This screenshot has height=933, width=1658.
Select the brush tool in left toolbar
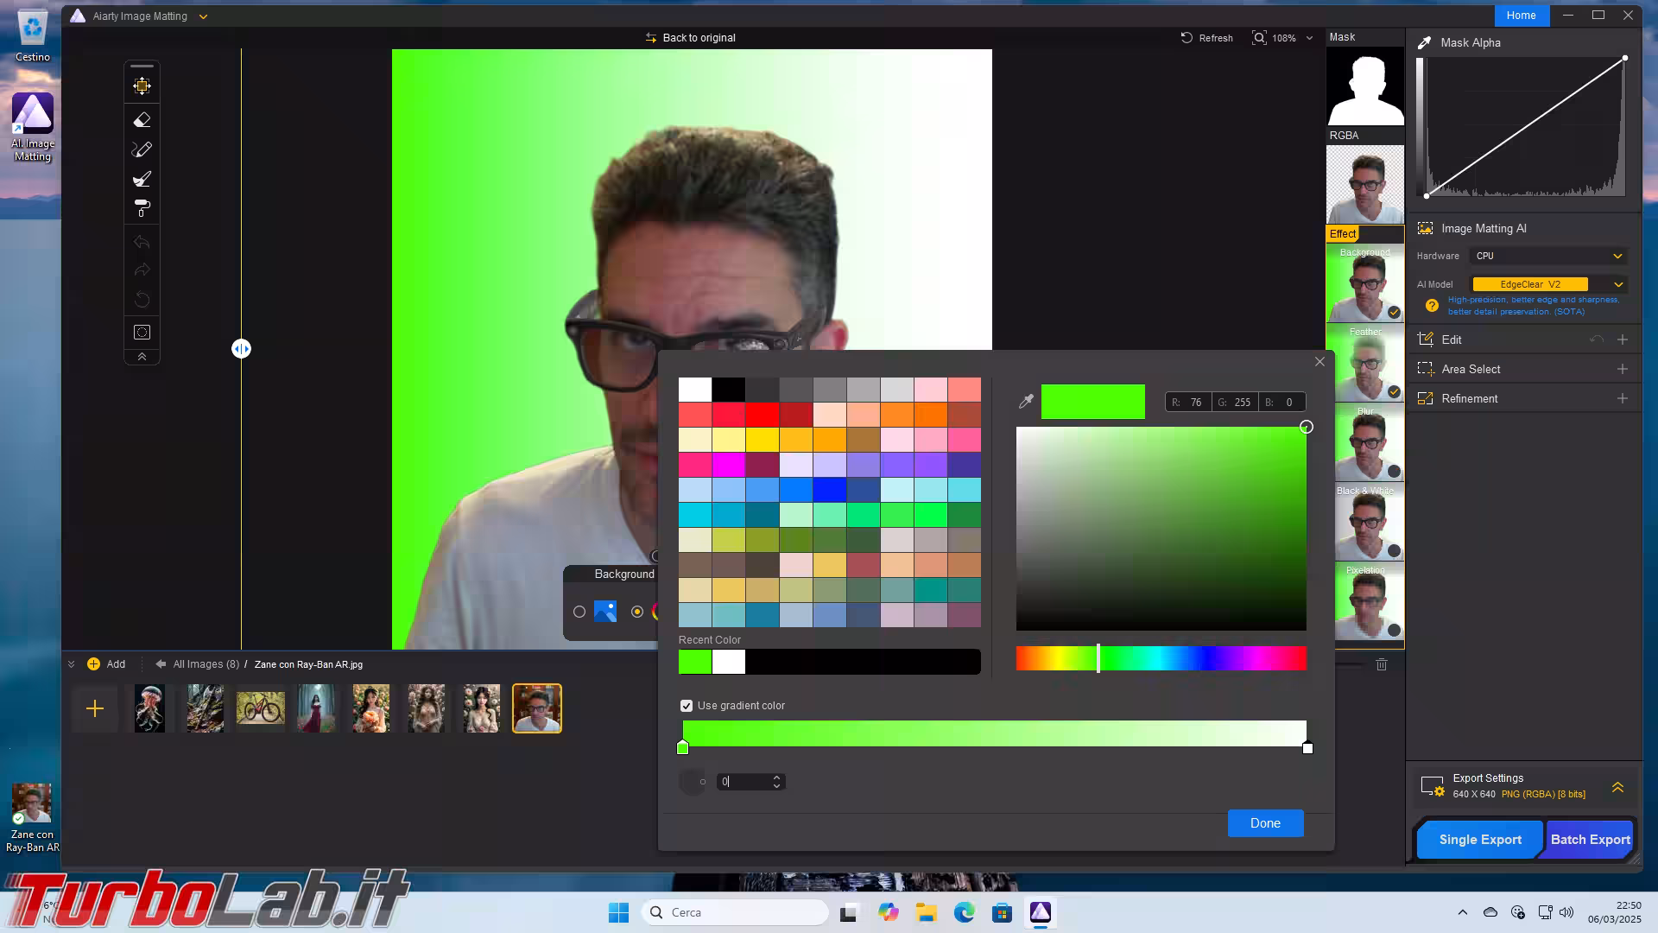point(142,179)
